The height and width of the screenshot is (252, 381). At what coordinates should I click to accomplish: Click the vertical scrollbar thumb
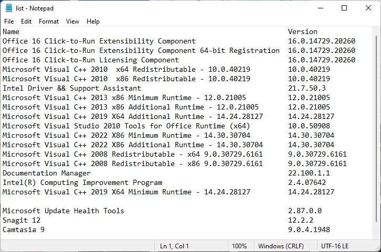point(376,128)
